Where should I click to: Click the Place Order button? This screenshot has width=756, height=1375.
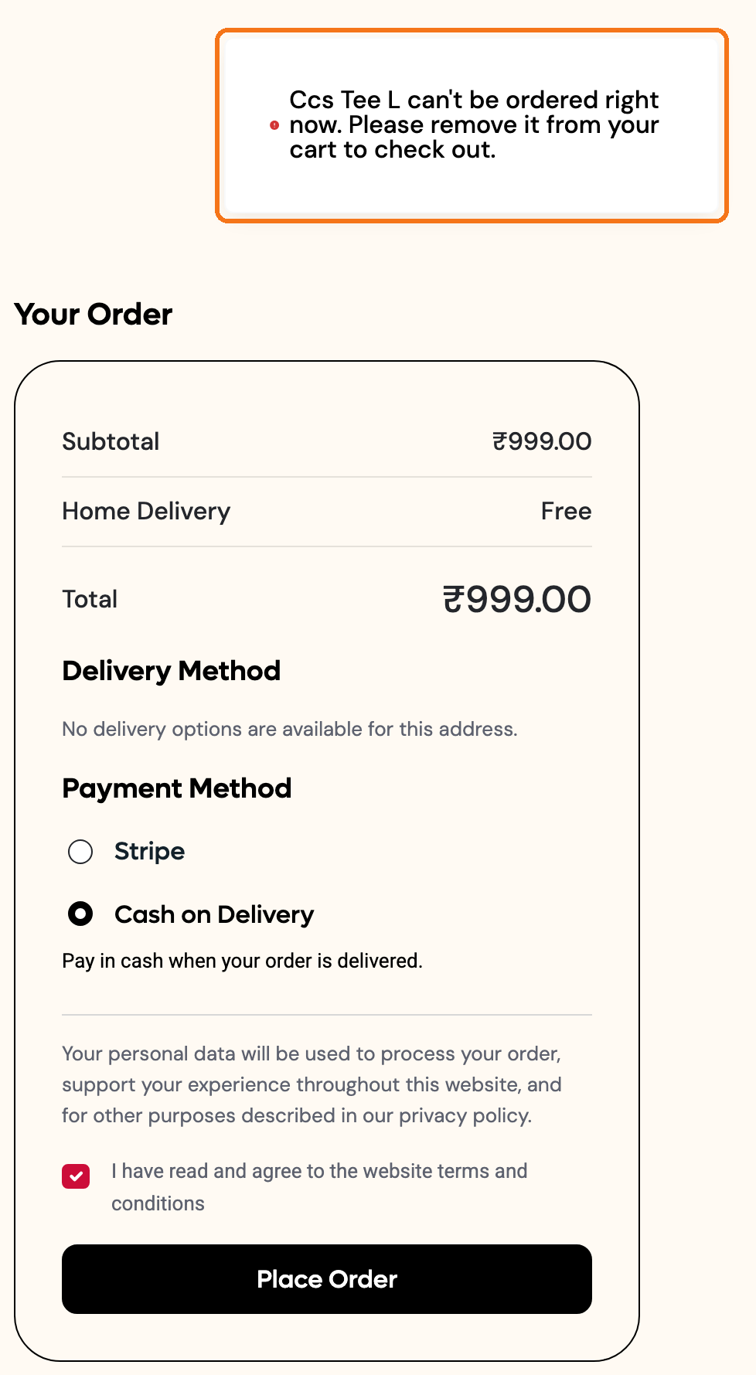327,1279
